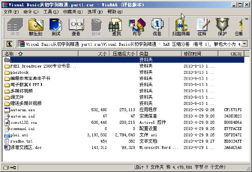Open the Options (选项) menu
Screen dimensions: 252x172
95,12
